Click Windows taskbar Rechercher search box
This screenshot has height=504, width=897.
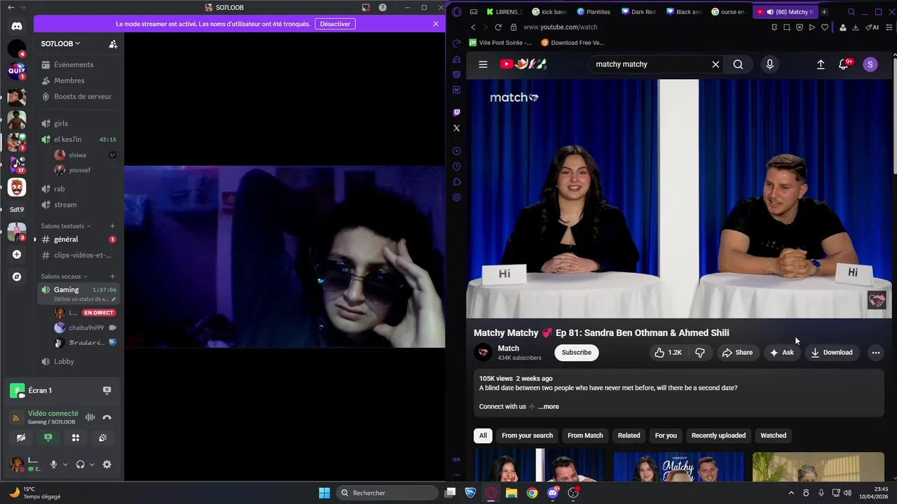point(388,493)
